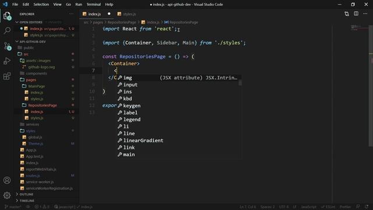Open the Source Control view
Viewport: 373px width, 210px height.
pos(7,45)
